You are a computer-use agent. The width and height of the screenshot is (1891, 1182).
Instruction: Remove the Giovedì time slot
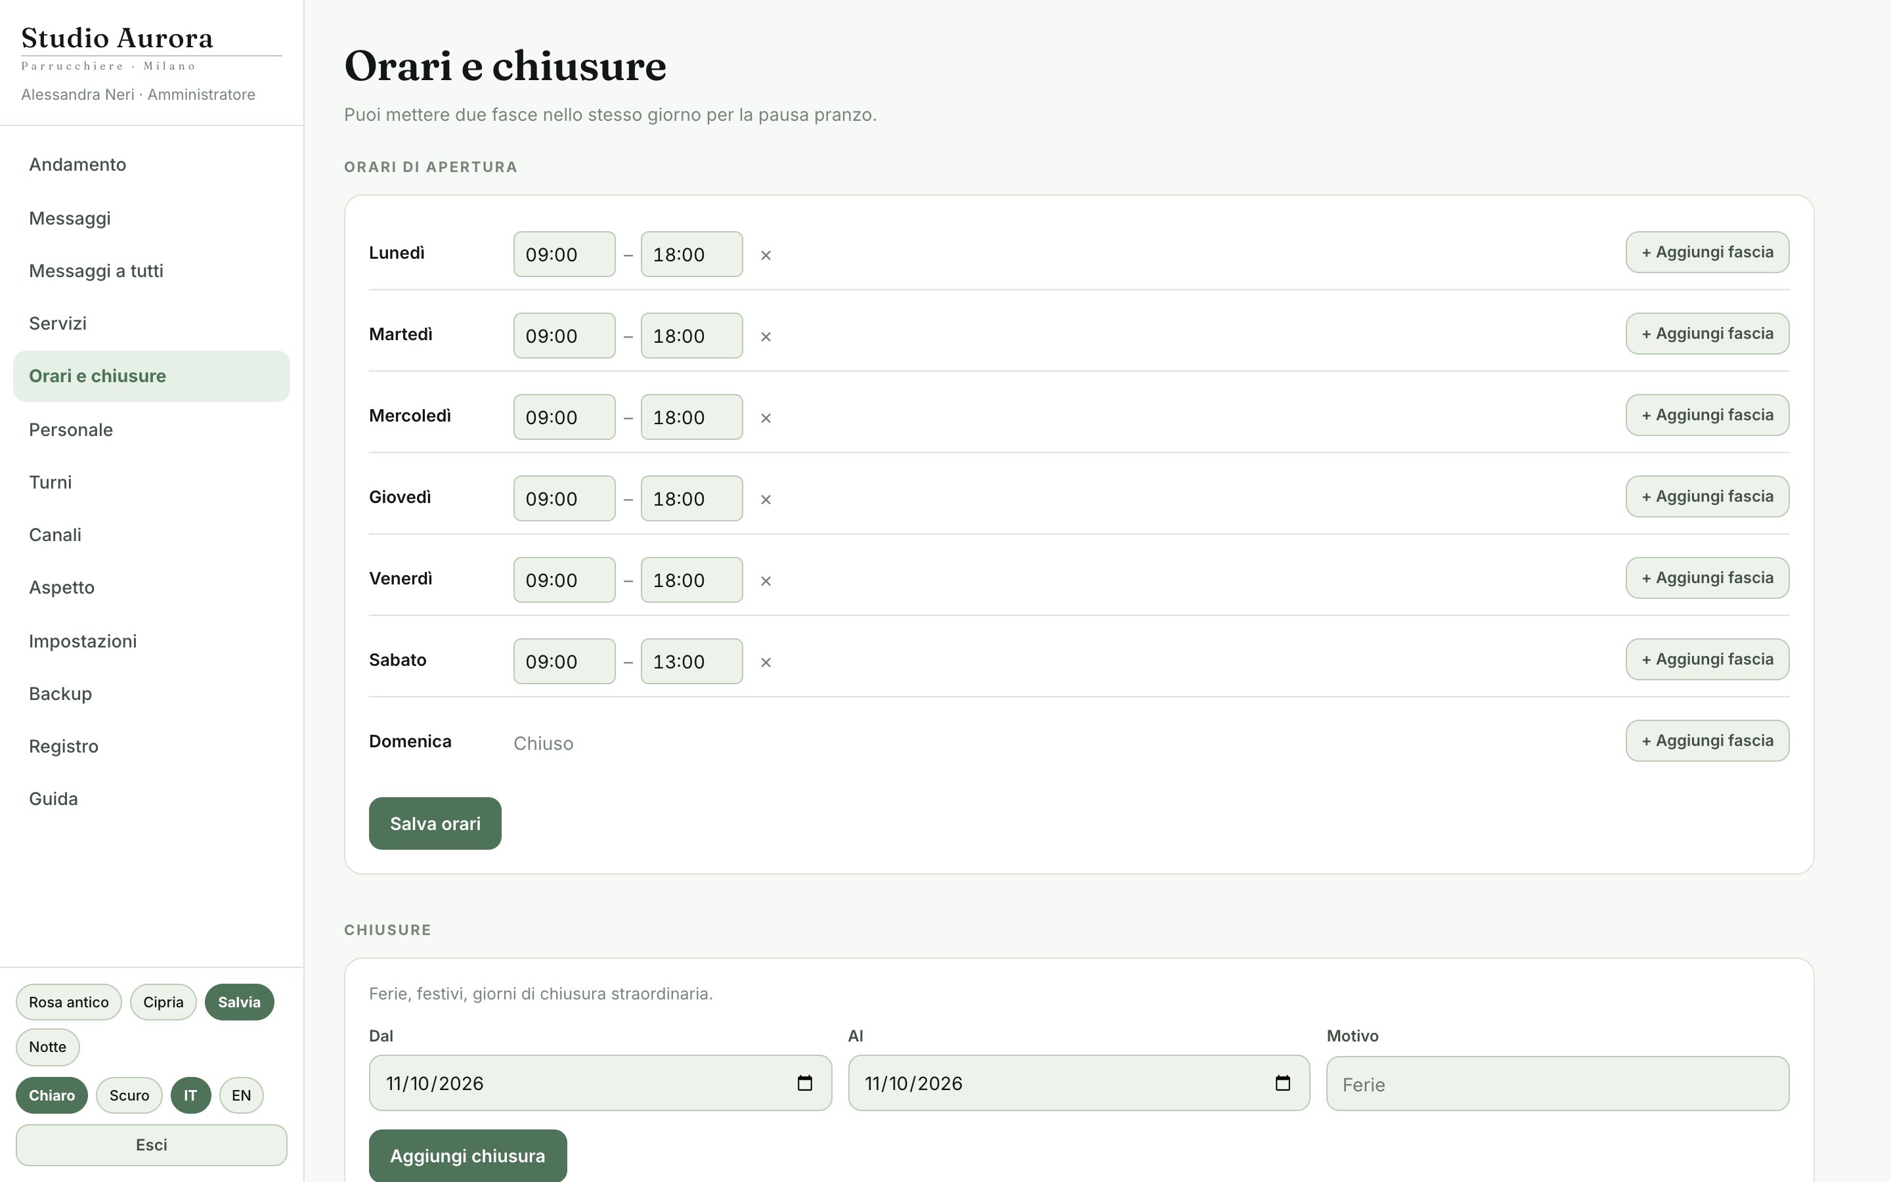click(766, 499)
